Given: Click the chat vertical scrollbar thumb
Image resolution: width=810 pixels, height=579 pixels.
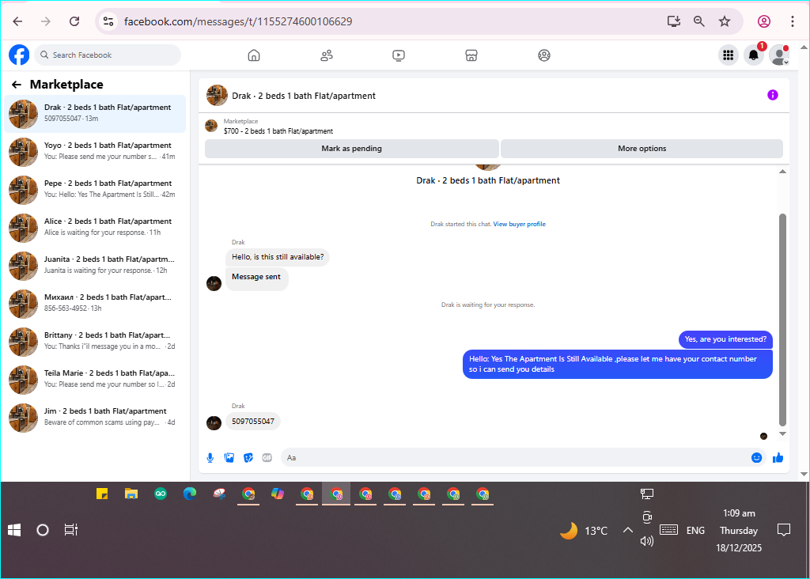Looking at the screenshot, I should [782, 320].
